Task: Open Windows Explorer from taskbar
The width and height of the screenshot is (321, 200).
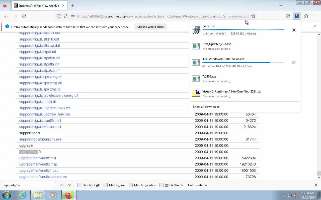Action: pos(38,195)
